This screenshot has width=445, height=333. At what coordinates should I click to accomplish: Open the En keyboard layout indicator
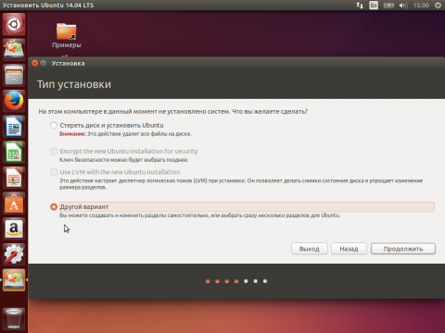[x=374, y=6]
